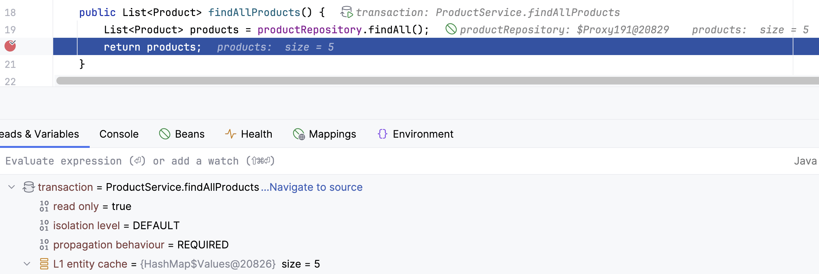
Task: Collapse the L1 entity cache node
Action: (27, 264)
